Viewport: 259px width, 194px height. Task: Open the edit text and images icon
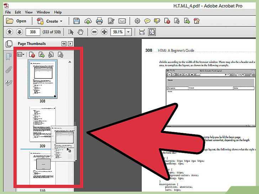point(111,21)
